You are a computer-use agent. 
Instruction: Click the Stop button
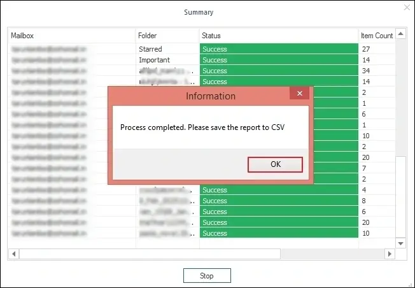(x=207, y=275)
